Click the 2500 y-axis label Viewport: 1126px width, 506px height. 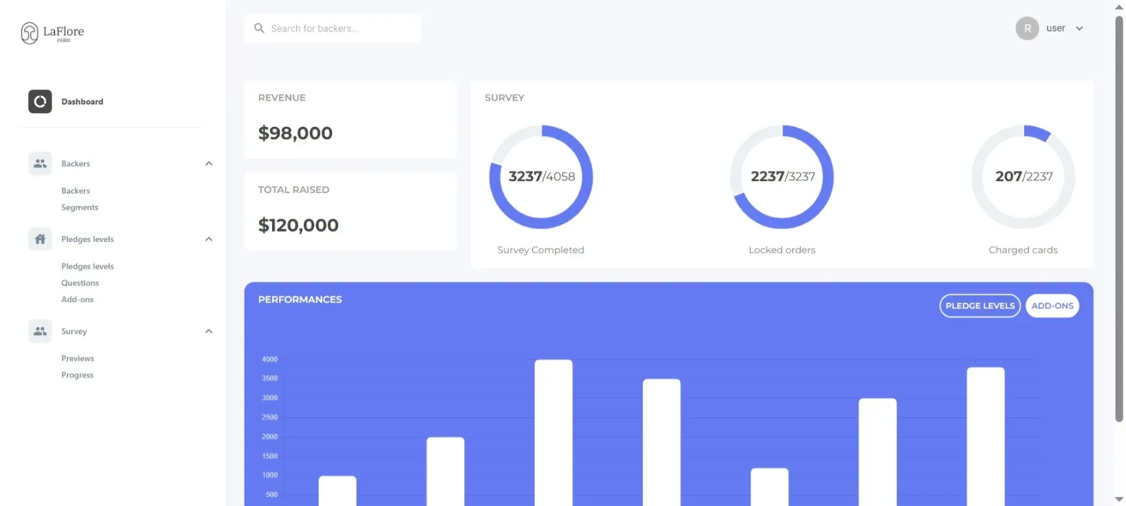tap(269, 417)
